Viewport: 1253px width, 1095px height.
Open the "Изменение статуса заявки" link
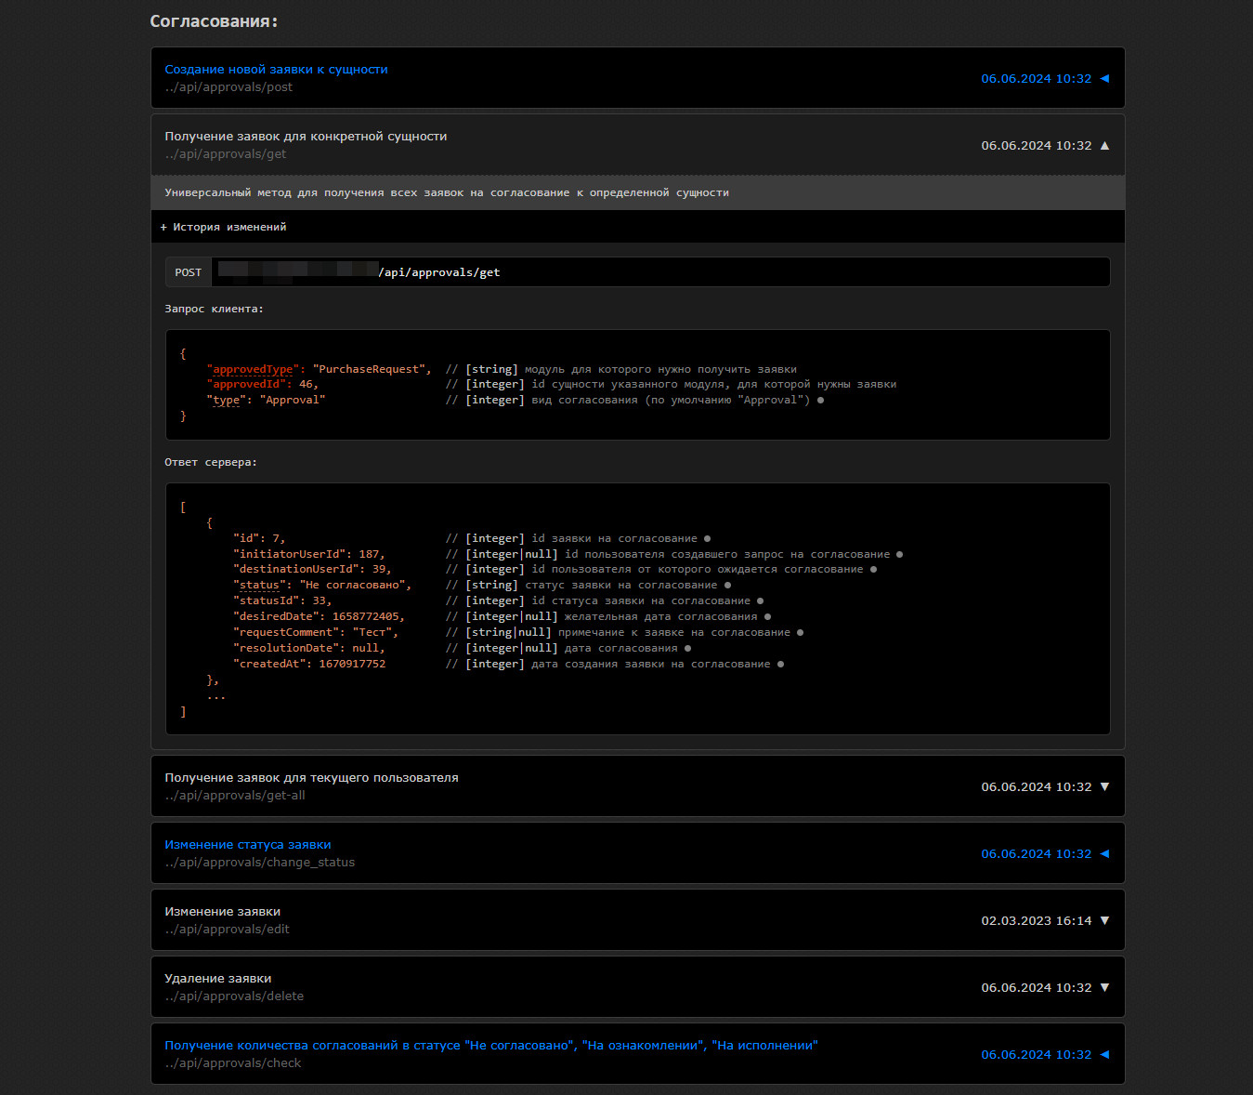pos(248,845)
